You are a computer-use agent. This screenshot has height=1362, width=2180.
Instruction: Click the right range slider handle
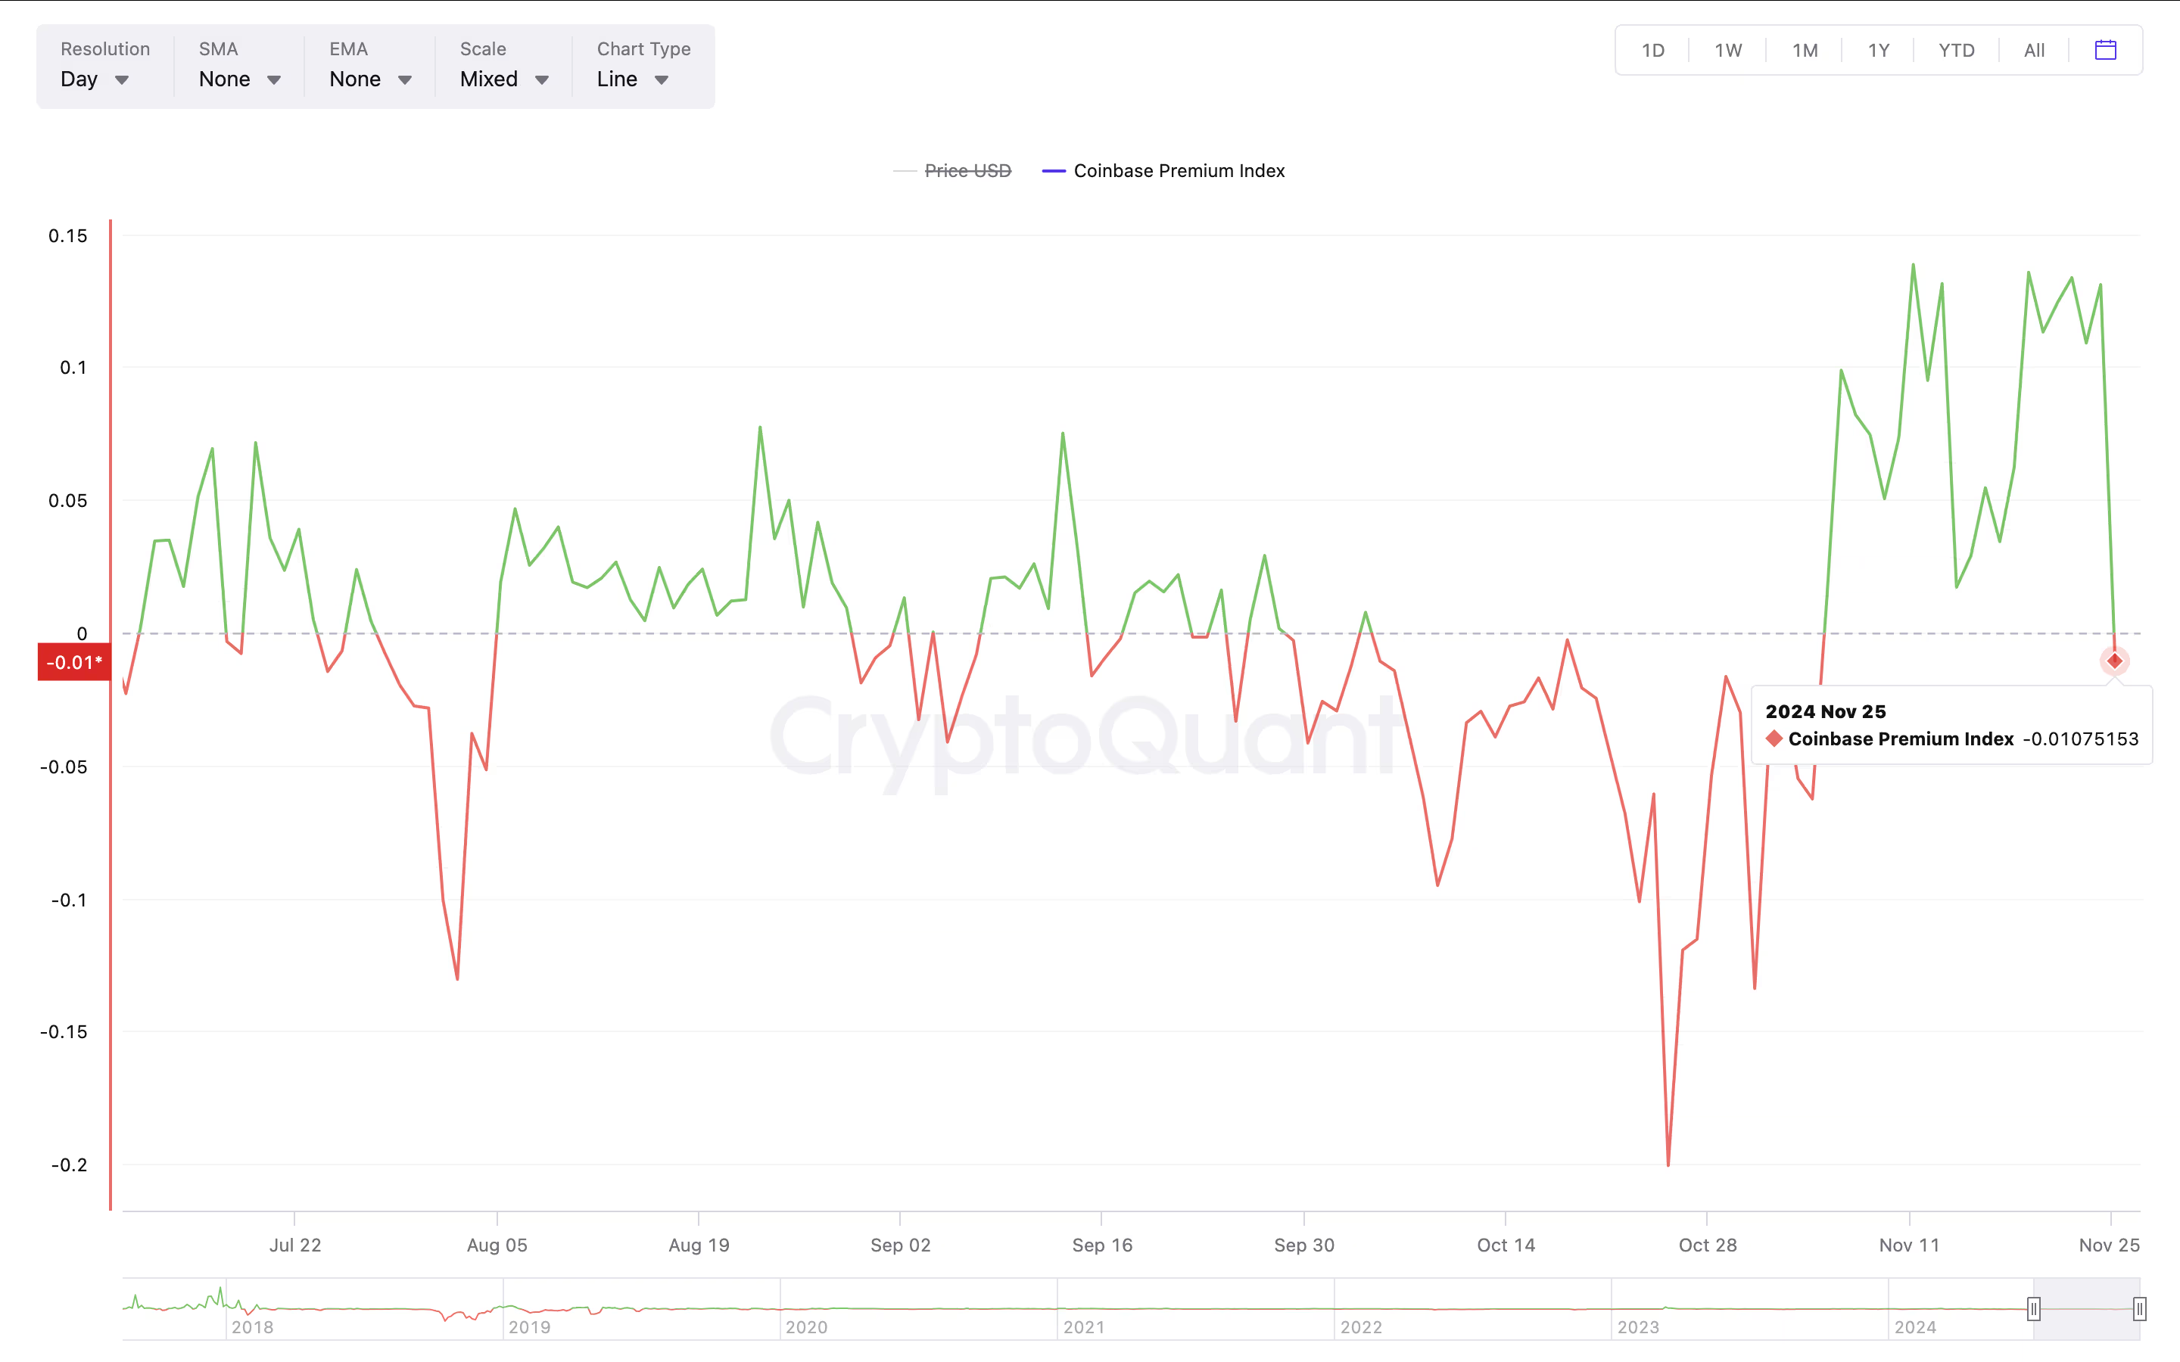[2139, 1308]
